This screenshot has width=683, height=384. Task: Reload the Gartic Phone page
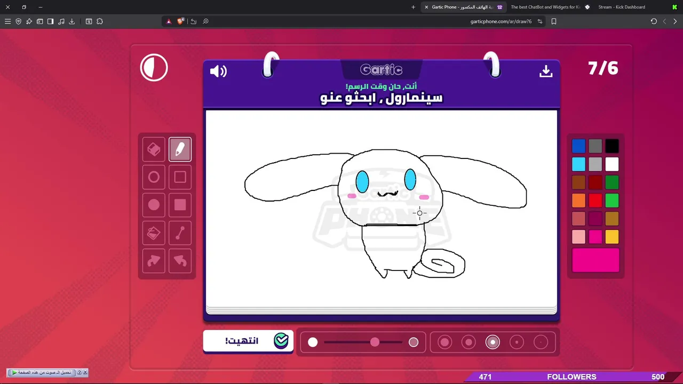pos(654,21)
